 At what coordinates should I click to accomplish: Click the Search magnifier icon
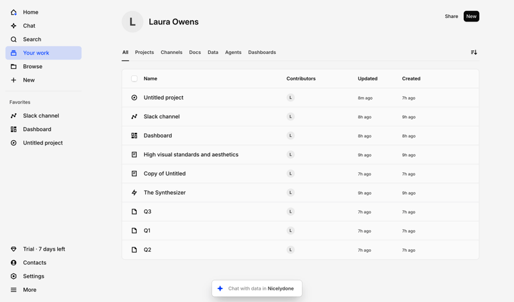[13, 39]
